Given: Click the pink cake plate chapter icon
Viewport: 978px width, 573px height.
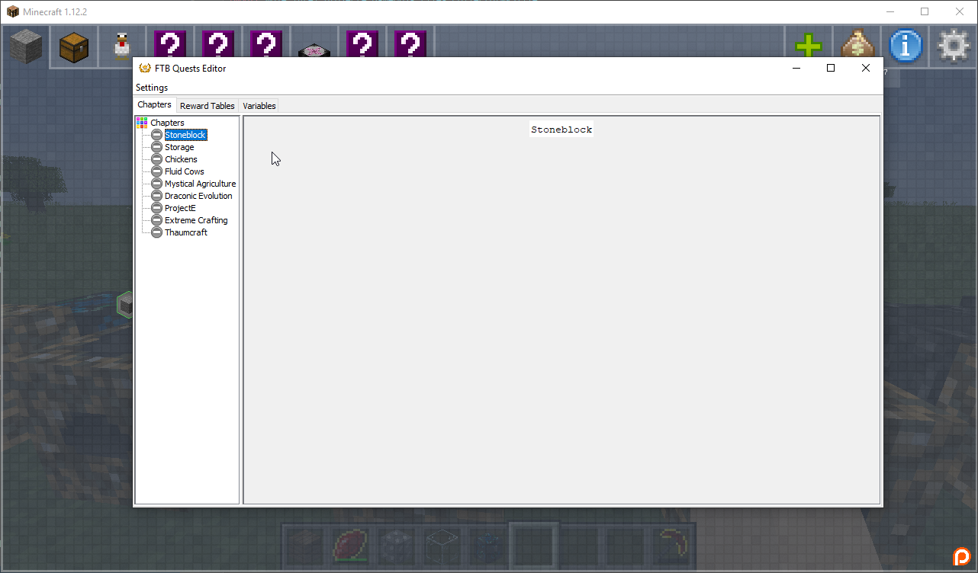Looking at the screenshot, I should [314, 51].
